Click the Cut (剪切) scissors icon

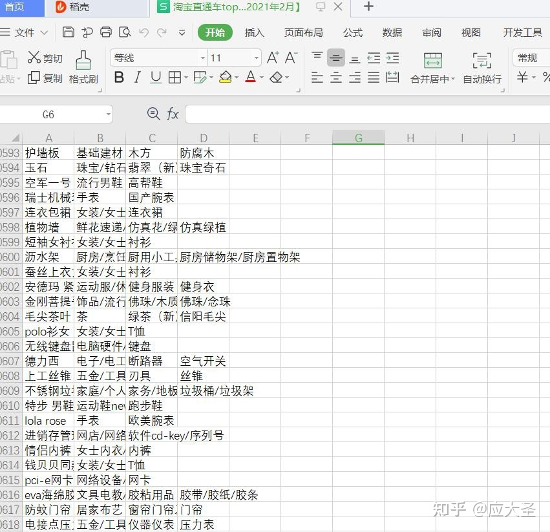click(x=34, y=57)
